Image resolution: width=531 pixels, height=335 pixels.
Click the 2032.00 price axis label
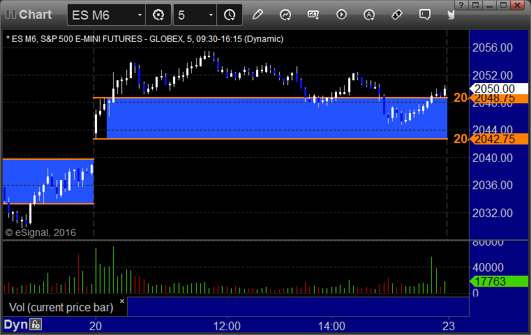(x=493, y=213)
